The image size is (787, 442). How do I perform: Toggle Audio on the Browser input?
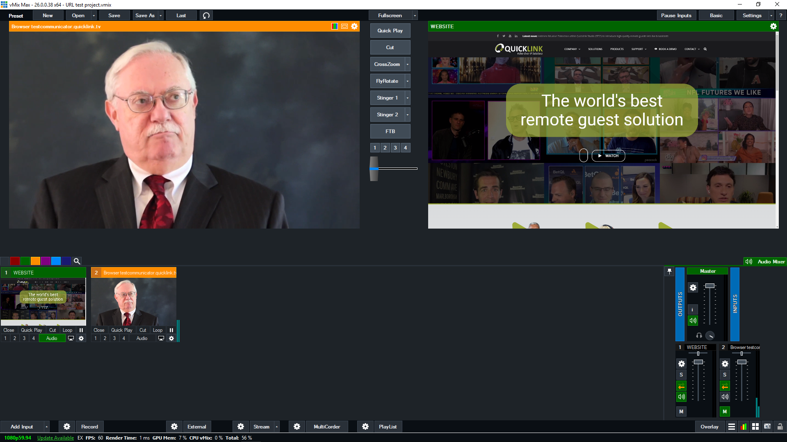coord(142,338)
